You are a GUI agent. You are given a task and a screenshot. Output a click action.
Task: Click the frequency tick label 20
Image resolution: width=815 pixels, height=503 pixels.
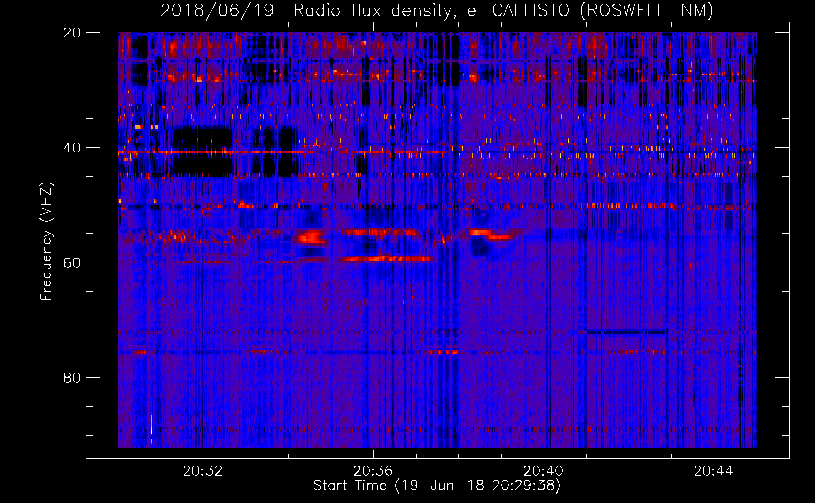(72, 33)
